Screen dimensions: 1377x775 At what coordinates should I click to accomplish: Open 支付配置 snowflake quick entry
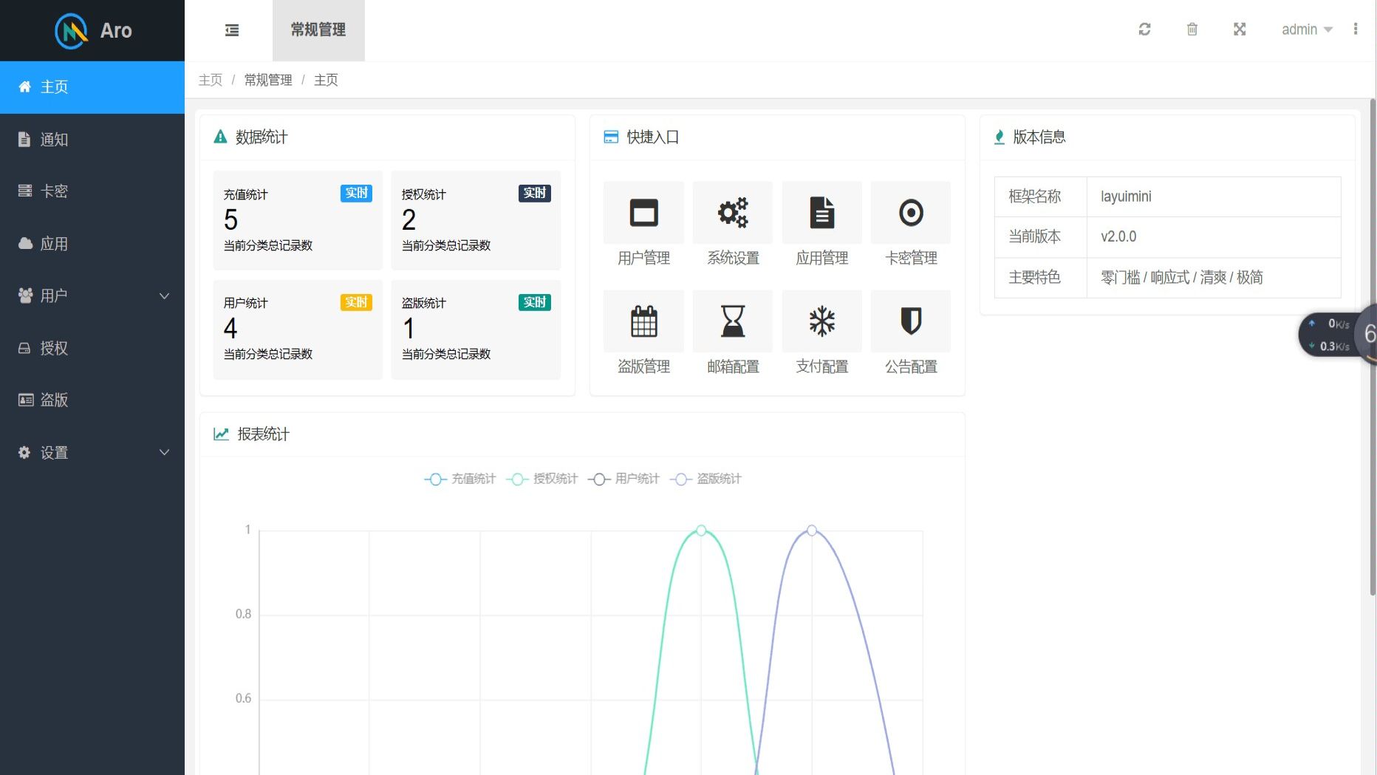(x=821, y=321)
